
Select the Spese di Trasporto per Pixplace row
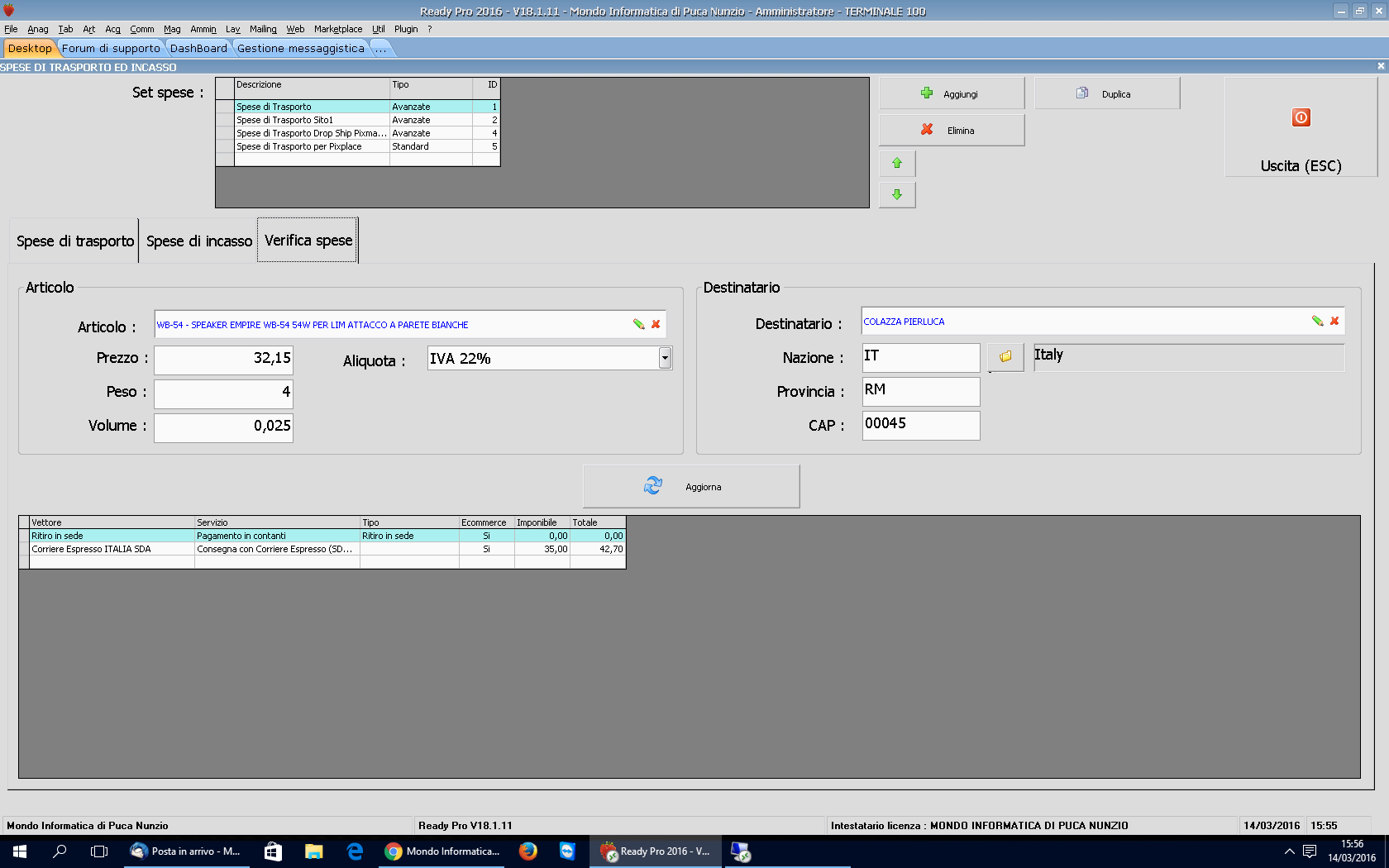358,146
